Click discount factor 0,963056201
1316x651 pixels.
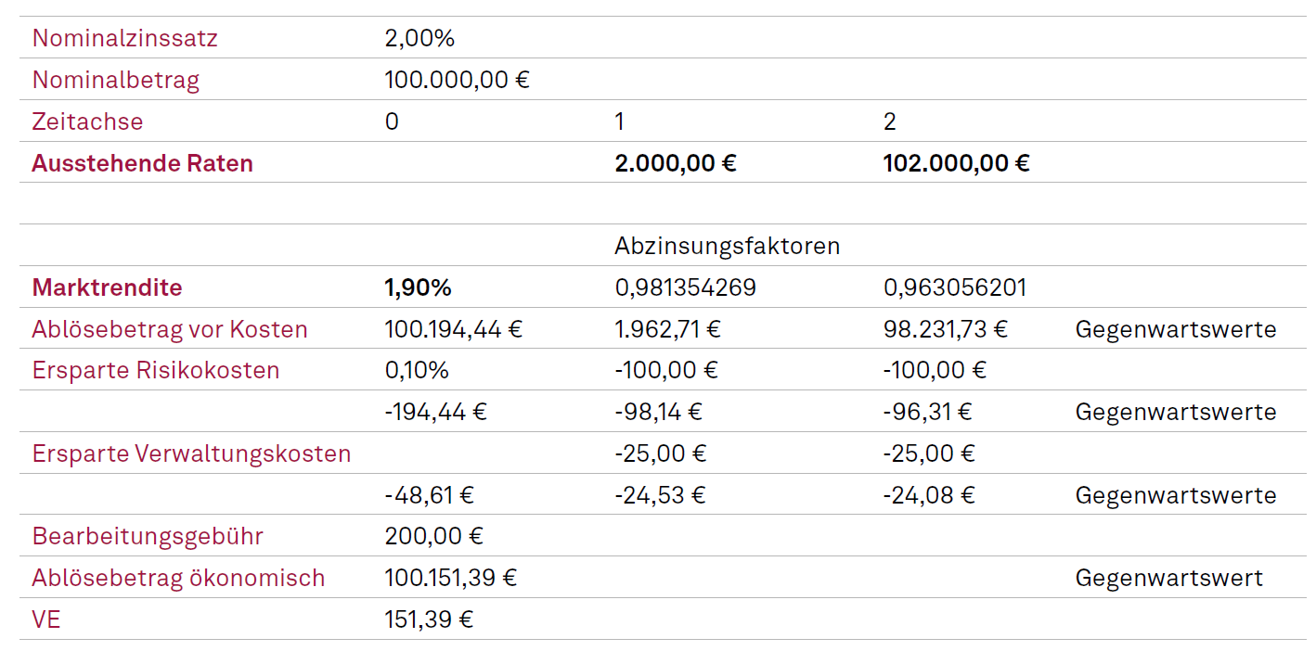click(x=955, y=287)
